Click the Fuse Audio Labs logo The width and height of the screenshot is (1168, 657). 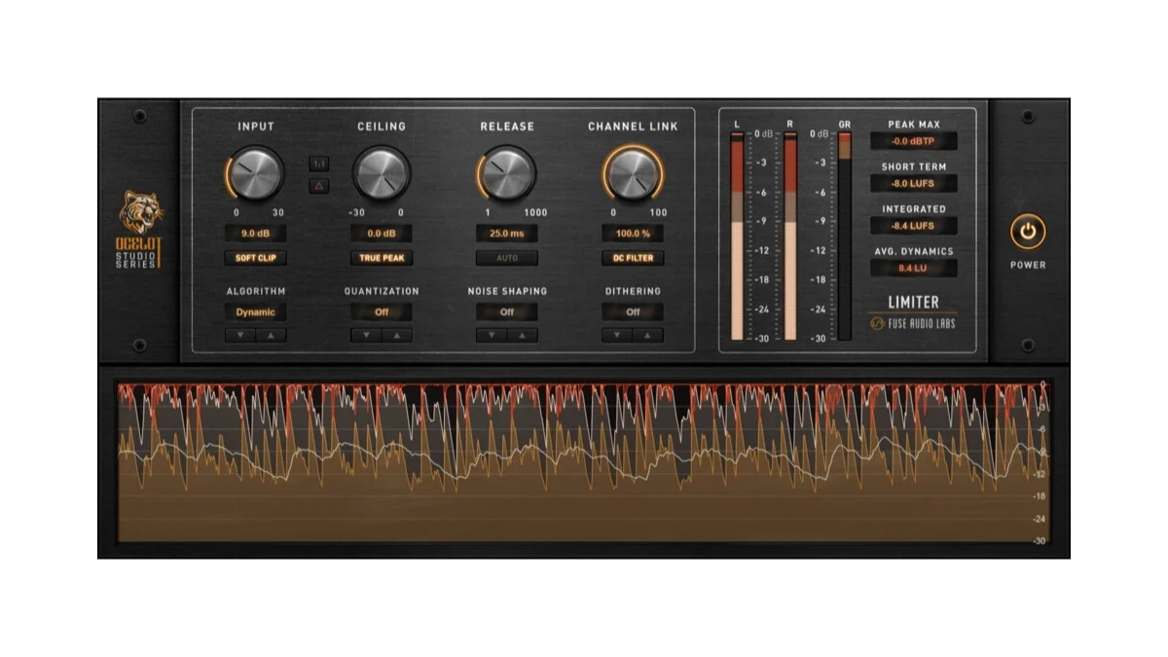tap(912, 323)
